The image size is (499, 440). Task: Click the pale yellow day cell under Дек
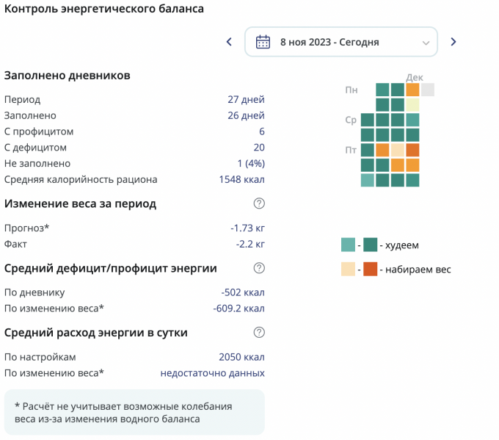412,105
